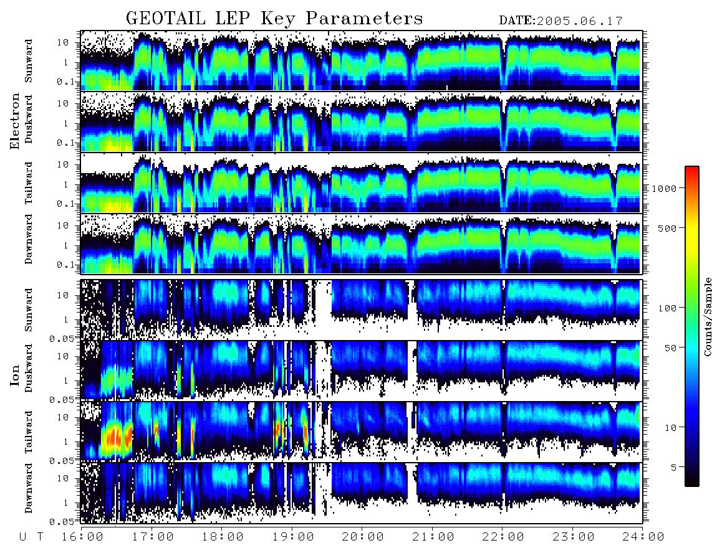The image size is (712, 548).
Task: Click the 23:00 time axis label
Action: (574, 537)
